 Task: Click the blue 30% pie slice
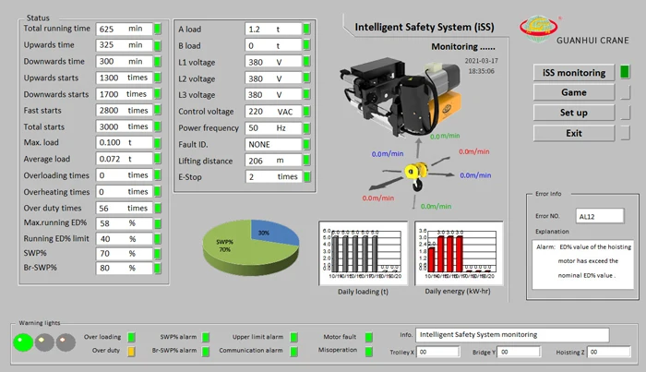[x=274, y=233]
